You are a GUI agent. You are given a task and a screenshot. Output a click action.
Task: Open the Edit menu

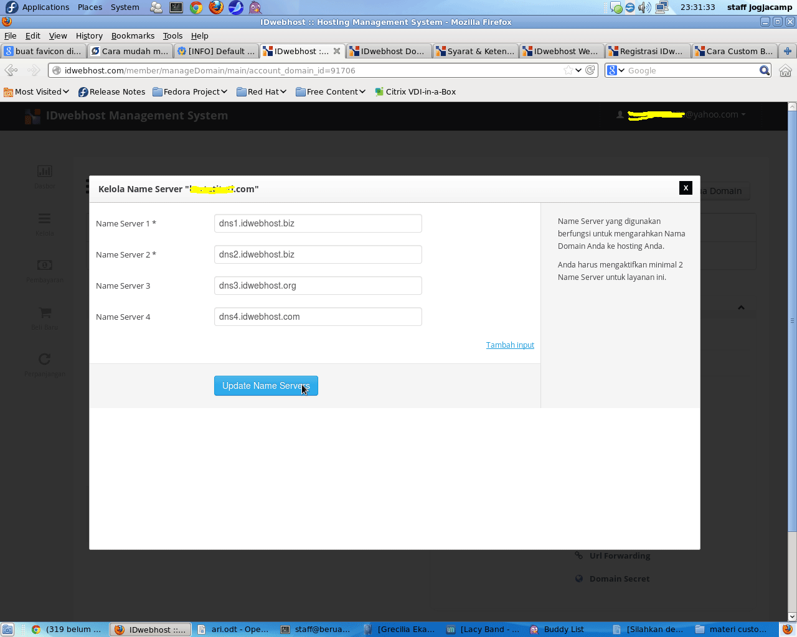pos(33,36)
